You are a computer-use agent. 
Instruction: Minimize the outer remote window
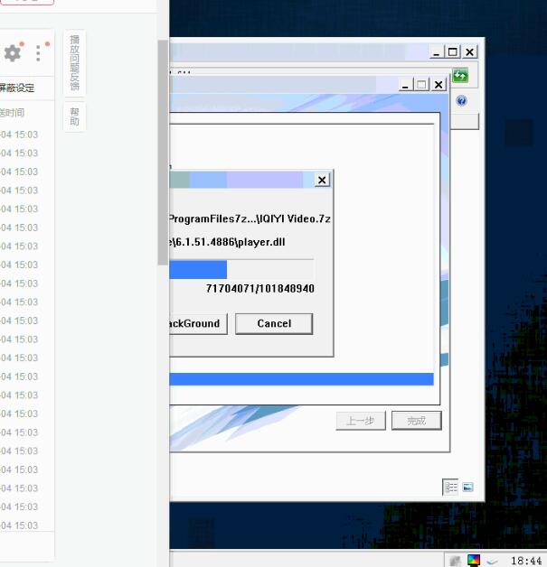pos(436,52)
